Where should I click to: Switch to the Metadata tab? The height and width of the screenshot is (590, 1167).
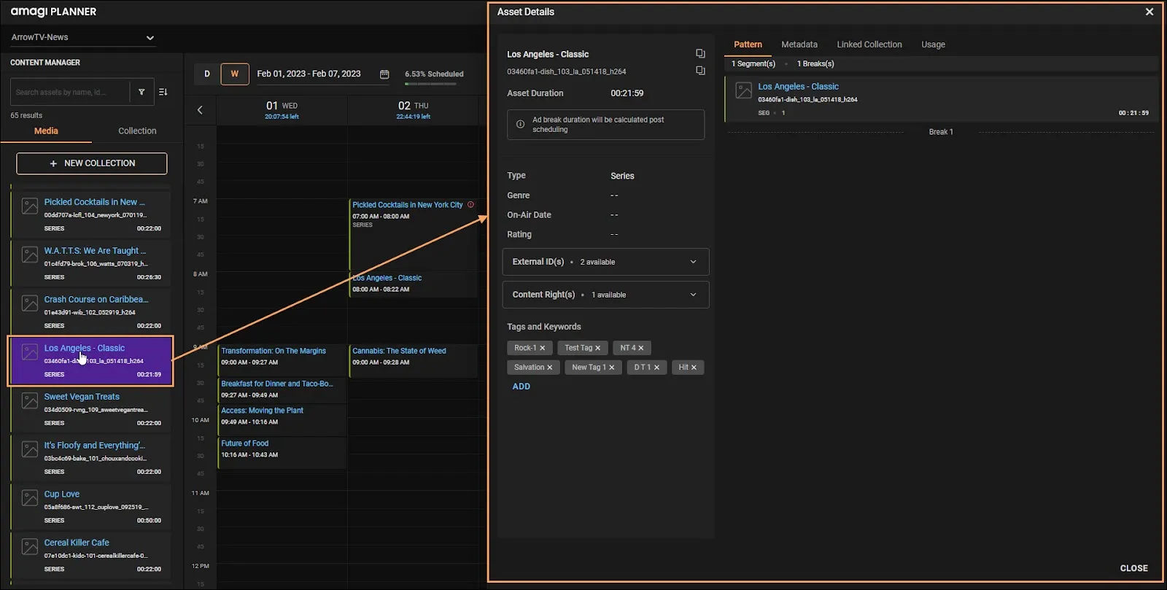coord(799,44)
